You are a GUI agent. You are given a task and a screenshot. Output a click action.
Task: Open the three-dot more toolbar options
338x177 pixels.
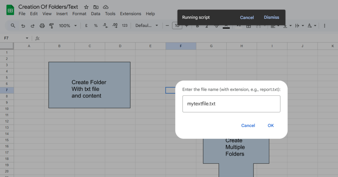pyautogui.click(x=324, y=26)
